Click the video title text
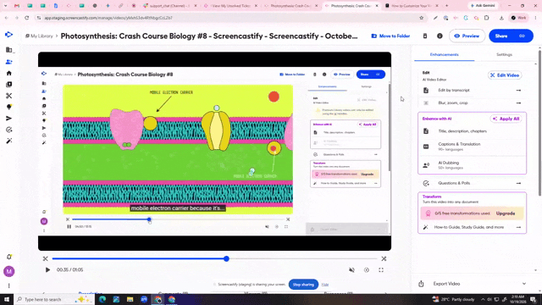Viewport: 542px width, 305px height. click(x=209, y=36)
